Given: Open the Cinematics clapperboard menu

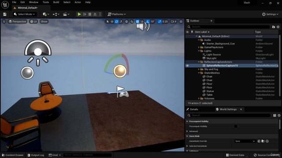Looking at the screenshot, I should point(66,14).
